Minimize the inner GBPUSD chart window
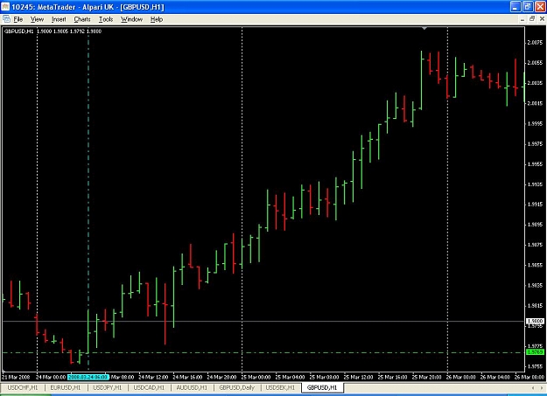Image resolution: width=547 pixels, height=396 pixels. [x=522, y=19]
